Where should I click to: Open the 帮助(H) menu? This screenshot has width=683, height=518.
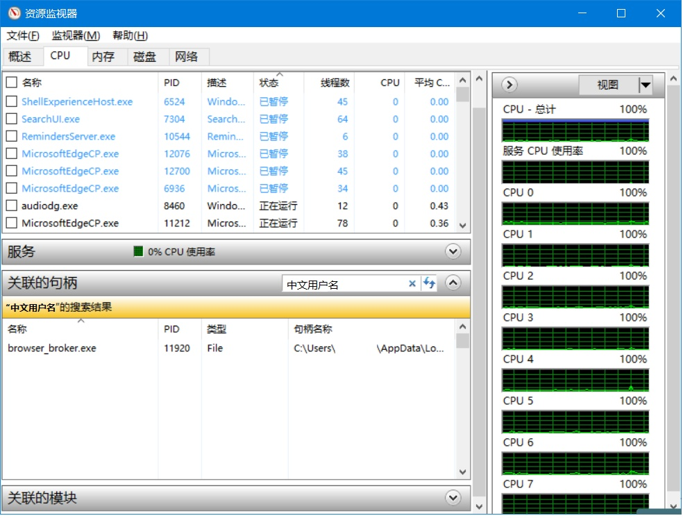tap(130, 35)
